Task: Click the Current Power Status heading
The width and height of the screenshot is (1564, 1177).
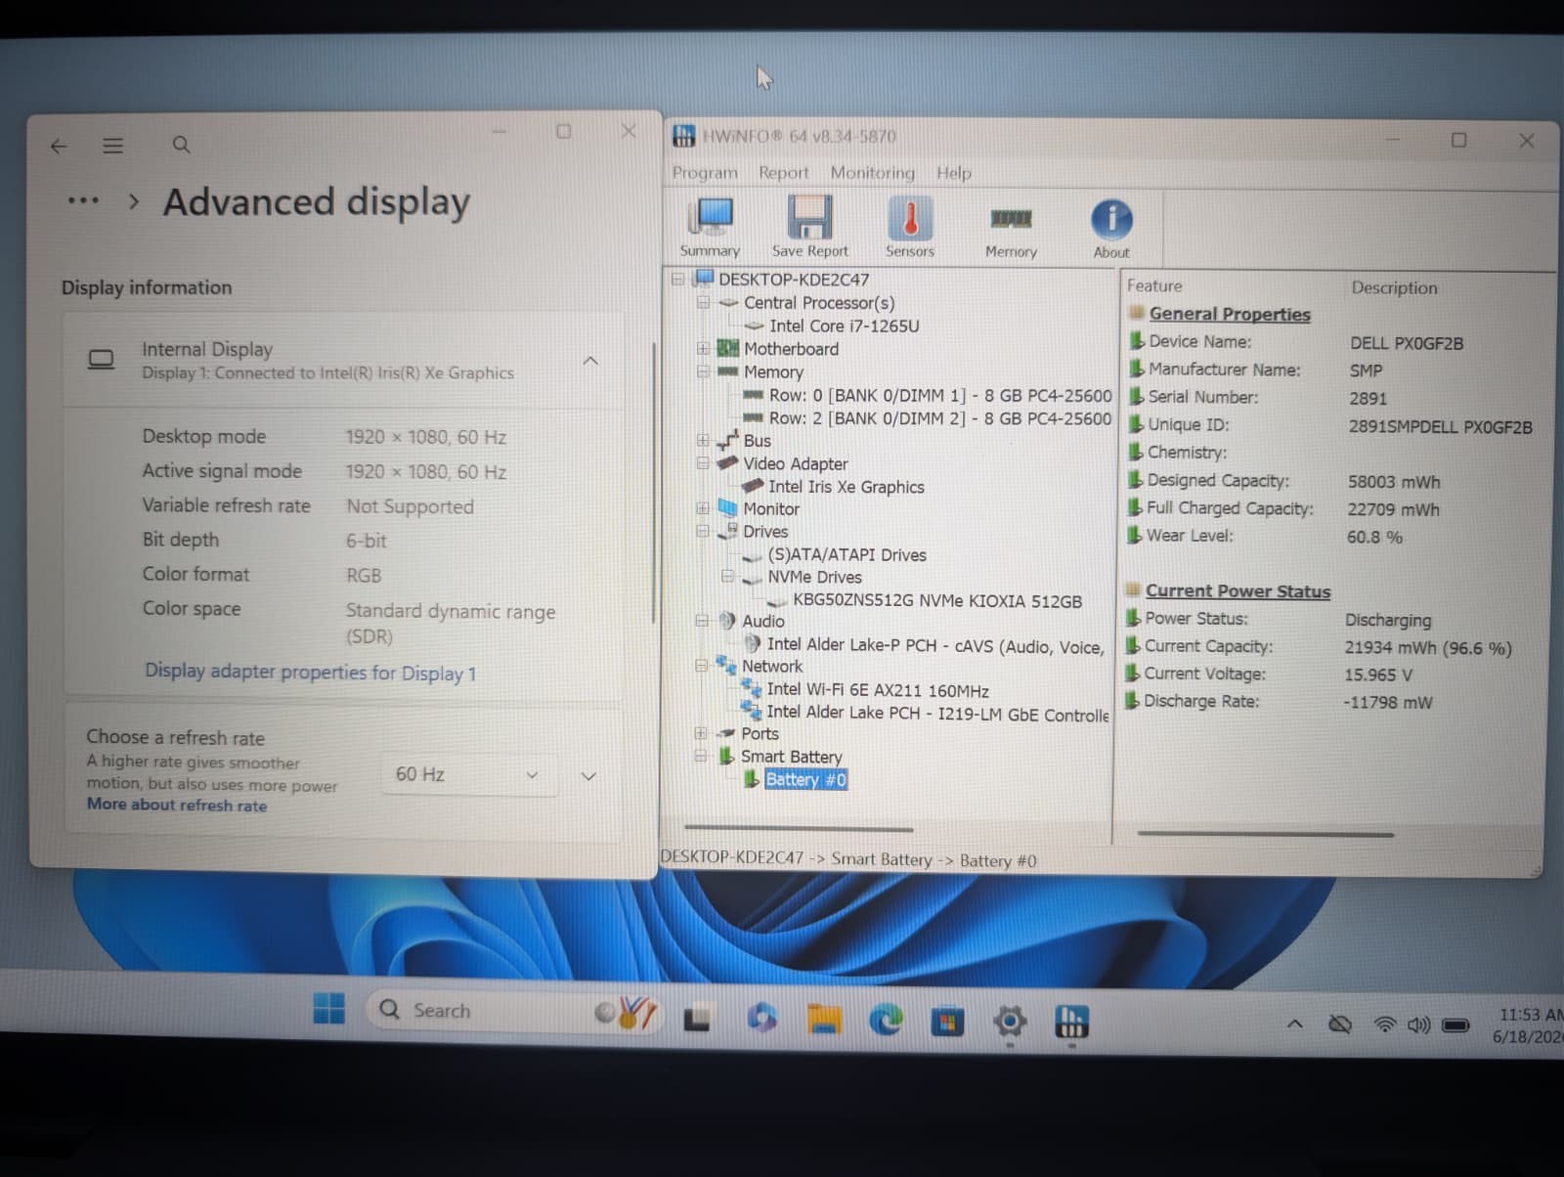Action: pyautogui.click(x=1238, y=590)
